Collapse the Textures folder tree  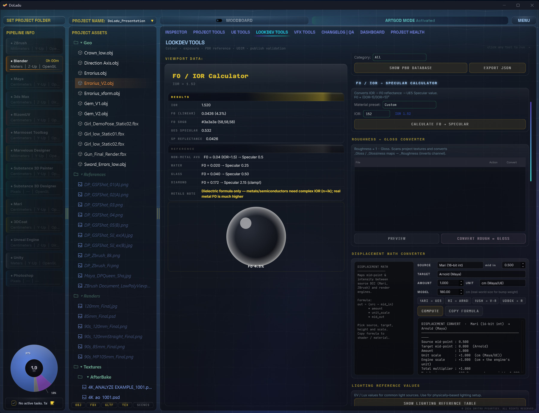81,367
